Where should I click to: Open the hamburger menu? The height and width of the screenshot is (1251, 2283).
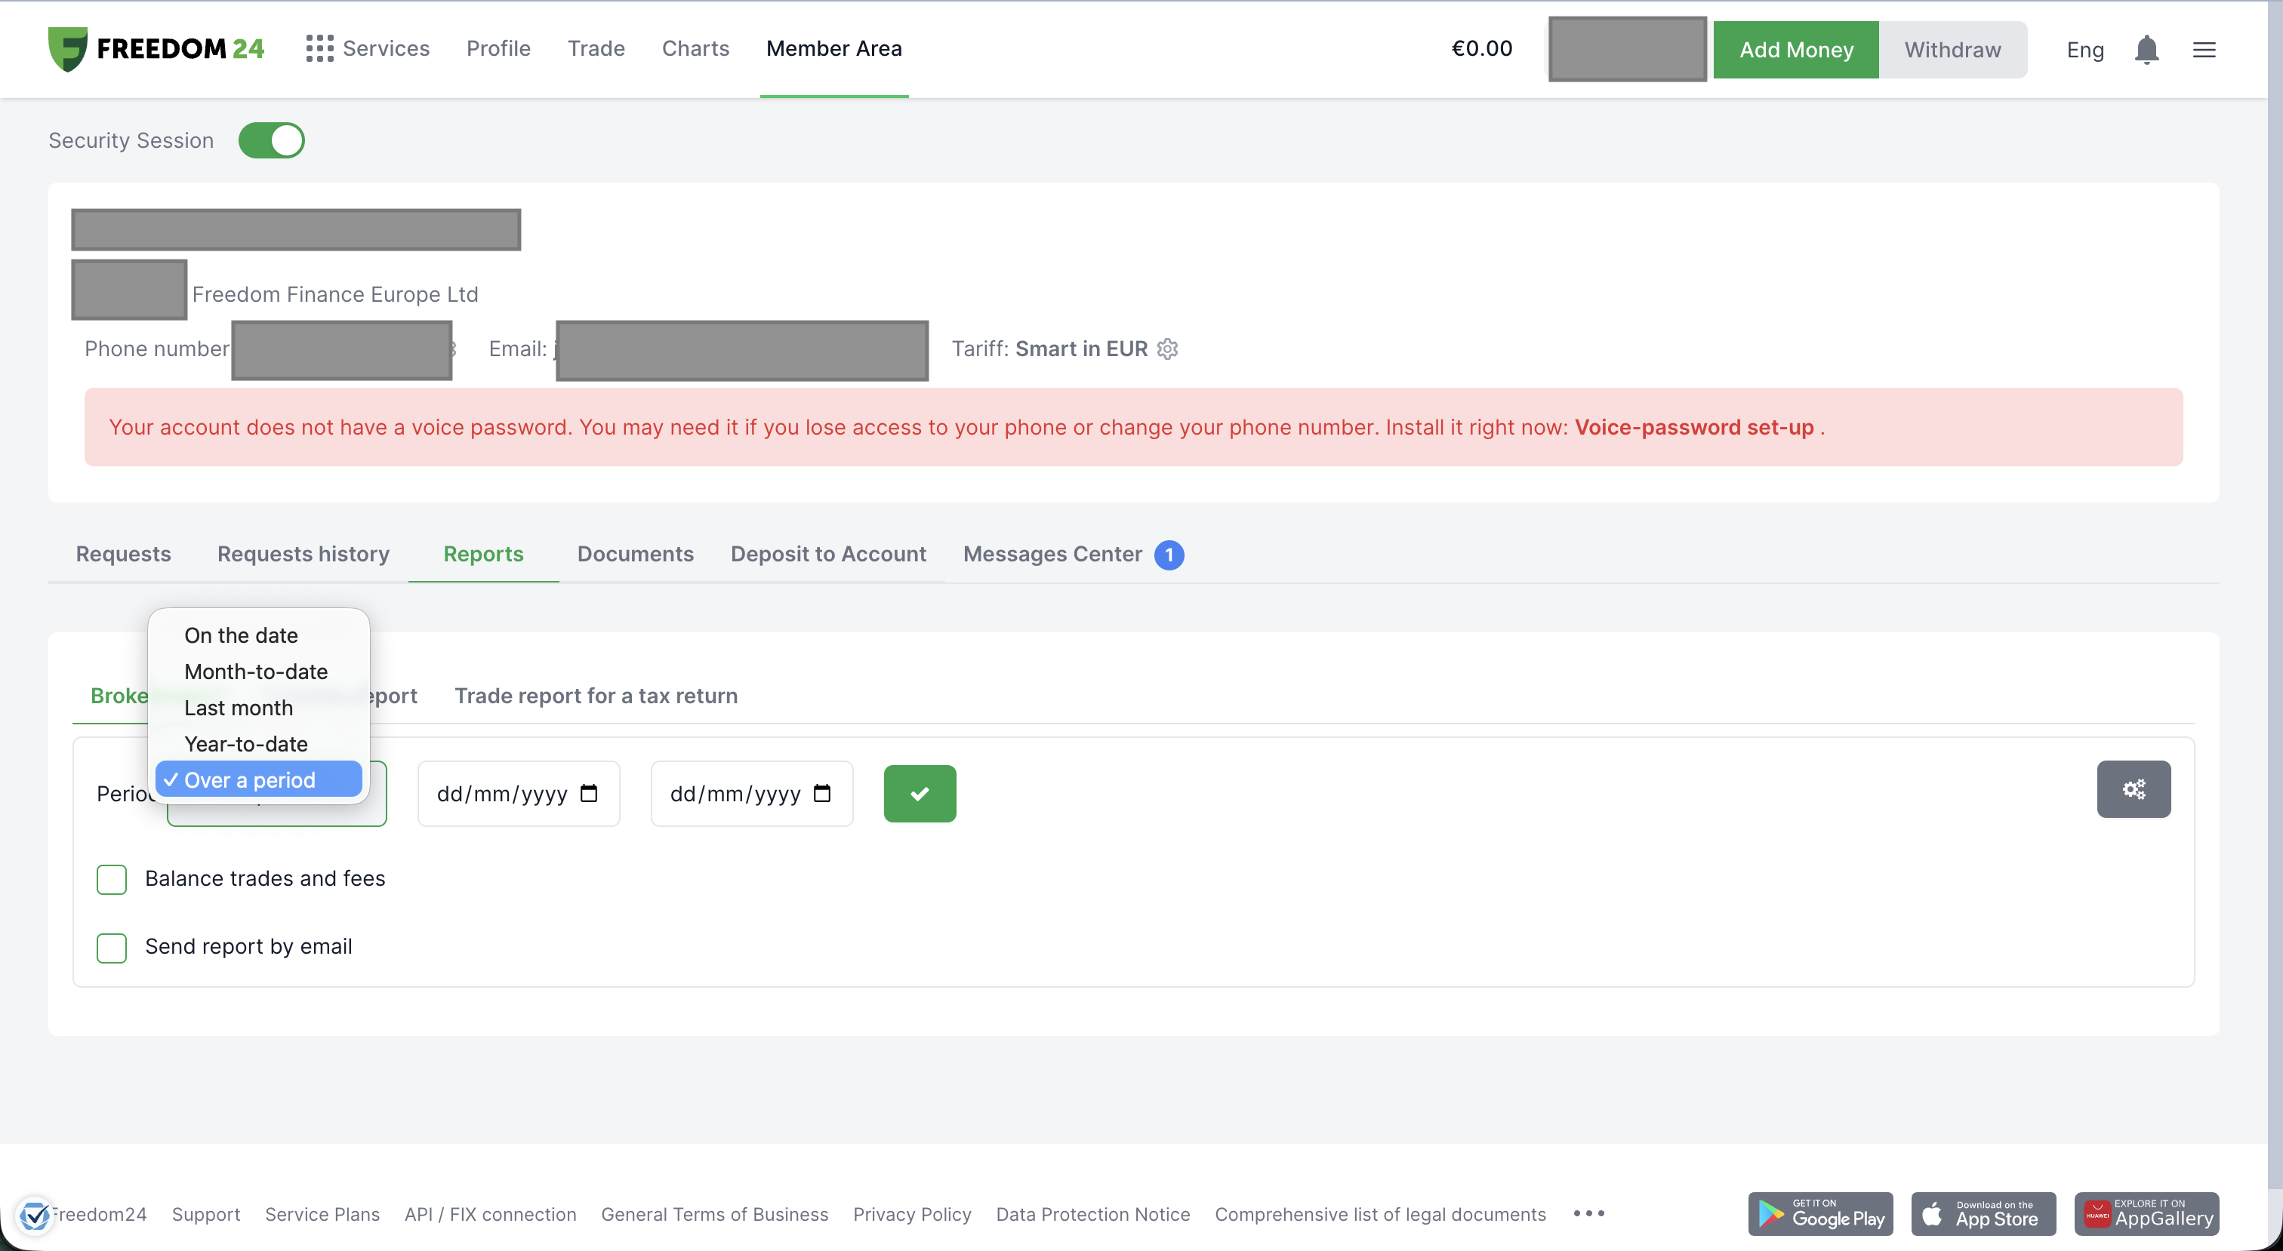click(x=2203, y=50)
